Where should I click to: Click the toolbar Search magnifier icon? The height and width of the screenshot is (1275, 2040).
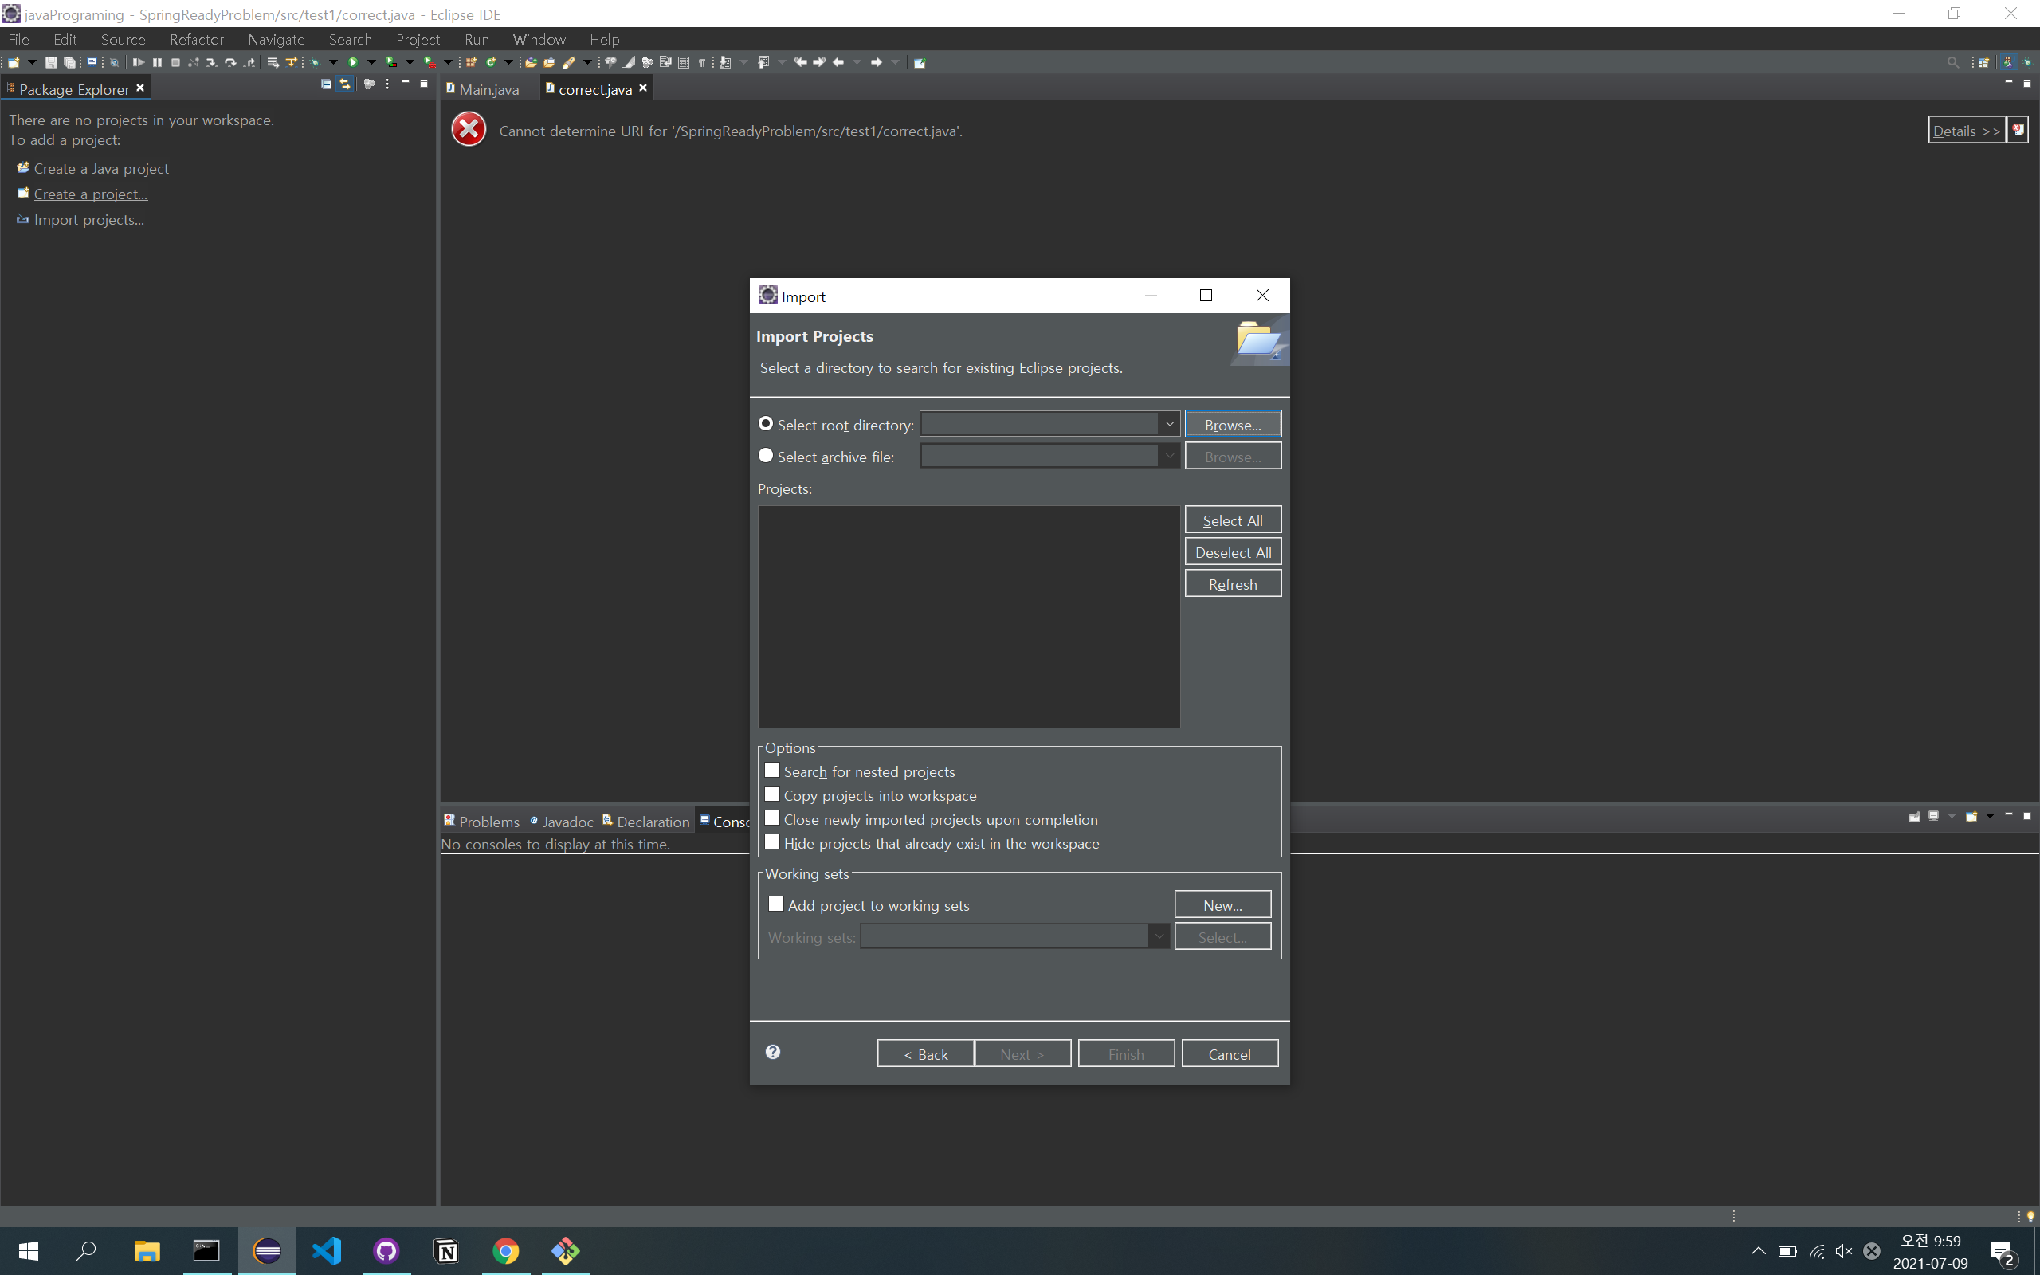(1952, 62)
